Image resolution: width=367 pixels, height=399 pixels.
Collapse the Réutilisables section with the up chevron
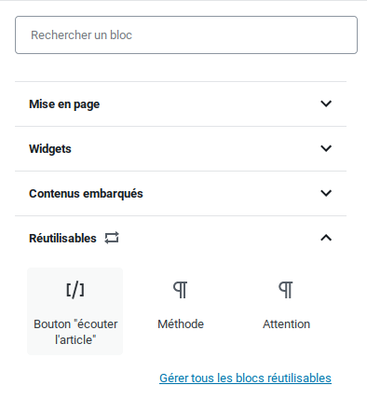326,238
